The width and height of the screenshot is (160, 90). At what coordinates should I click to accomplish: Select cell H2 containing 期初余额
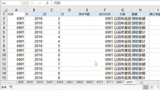pos(140,18)
